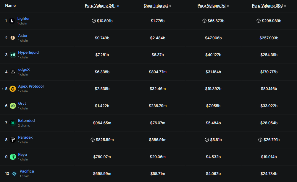Click the Lighter protocol logo icon
The width and height of the screenshot is (297, 182).
click(x=12, y=21)
